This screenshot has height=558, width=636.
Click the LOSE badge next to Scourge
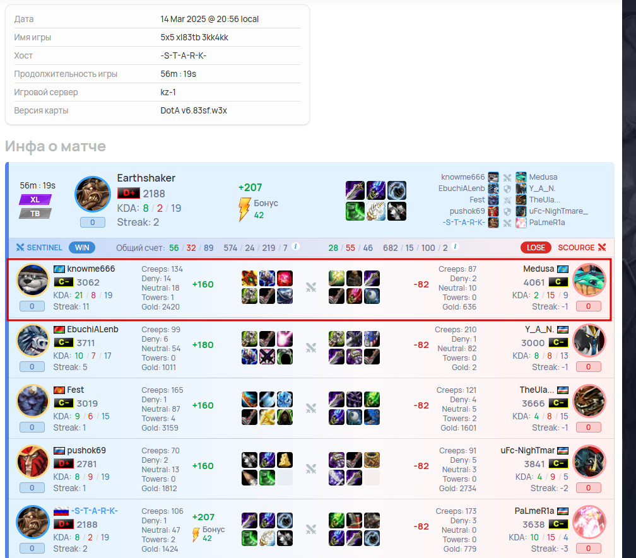click(536, 248)
